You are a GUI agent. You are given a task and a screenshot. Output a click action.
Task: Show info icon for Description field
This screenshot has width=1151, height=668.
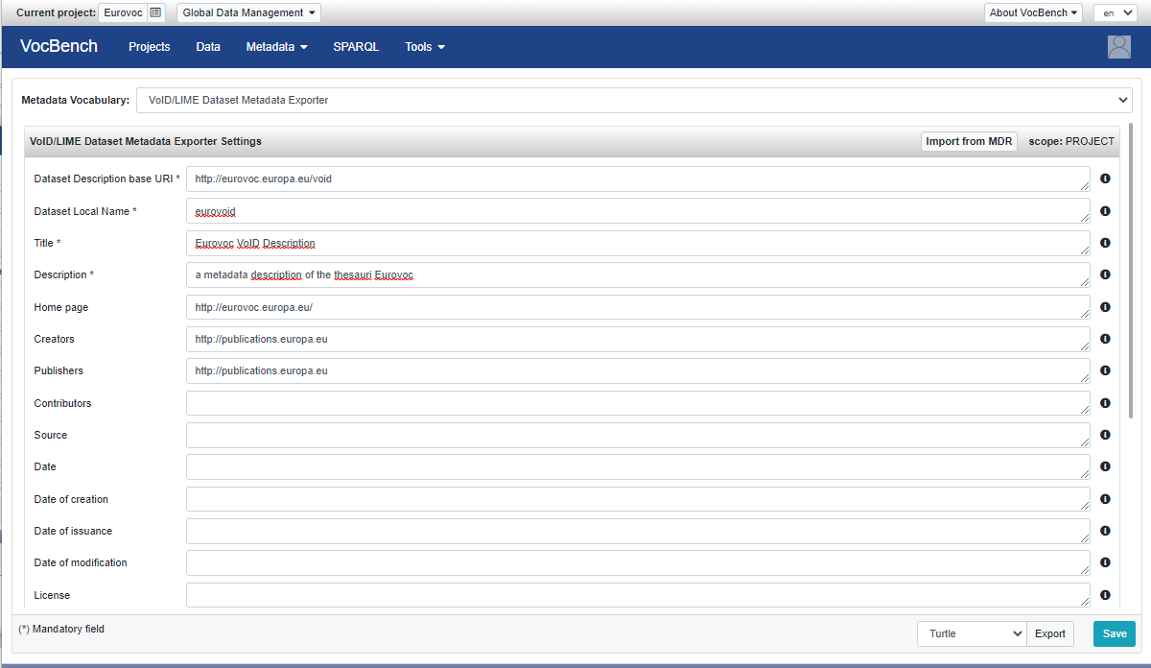click(x=1105, y=274)
